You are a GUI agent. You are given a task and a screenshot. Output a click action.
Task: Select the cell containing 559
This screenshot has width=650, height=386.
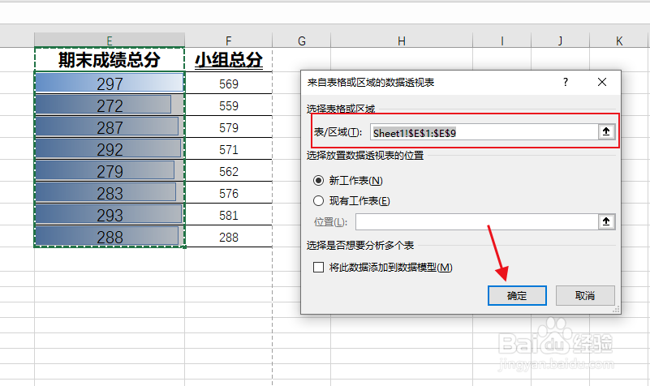[x=228, y=105]
